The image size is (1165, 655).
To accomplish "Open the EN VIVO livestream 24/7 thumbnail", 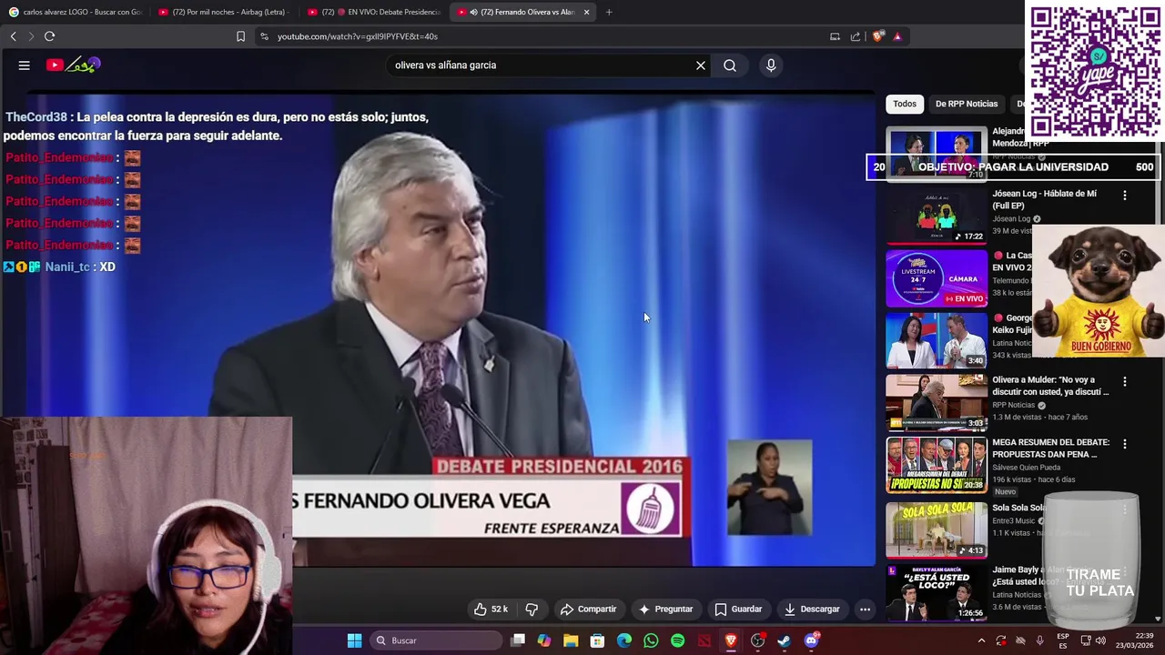I will [x=937, y=278].
